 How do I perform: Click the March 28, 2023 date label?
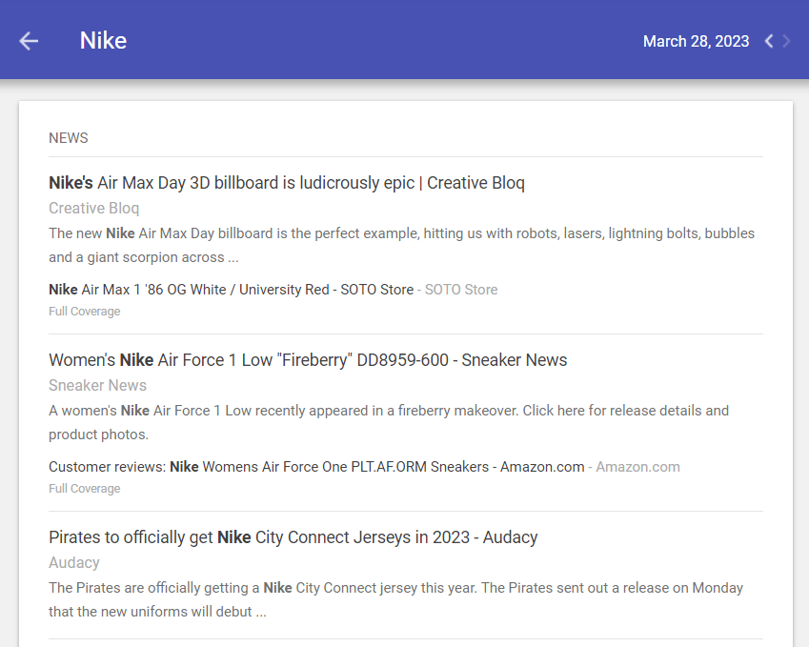[x=696, y=41]
